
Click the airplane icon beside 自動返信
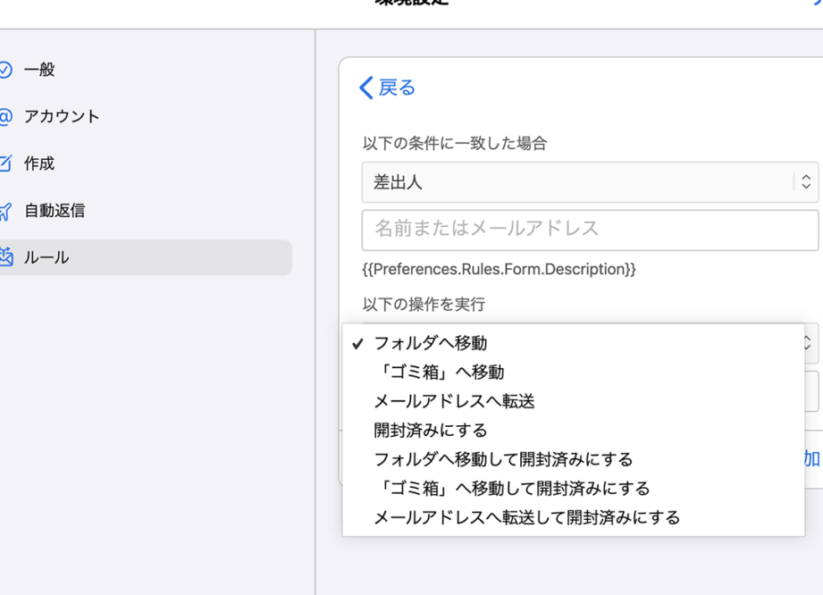[5, 211]
